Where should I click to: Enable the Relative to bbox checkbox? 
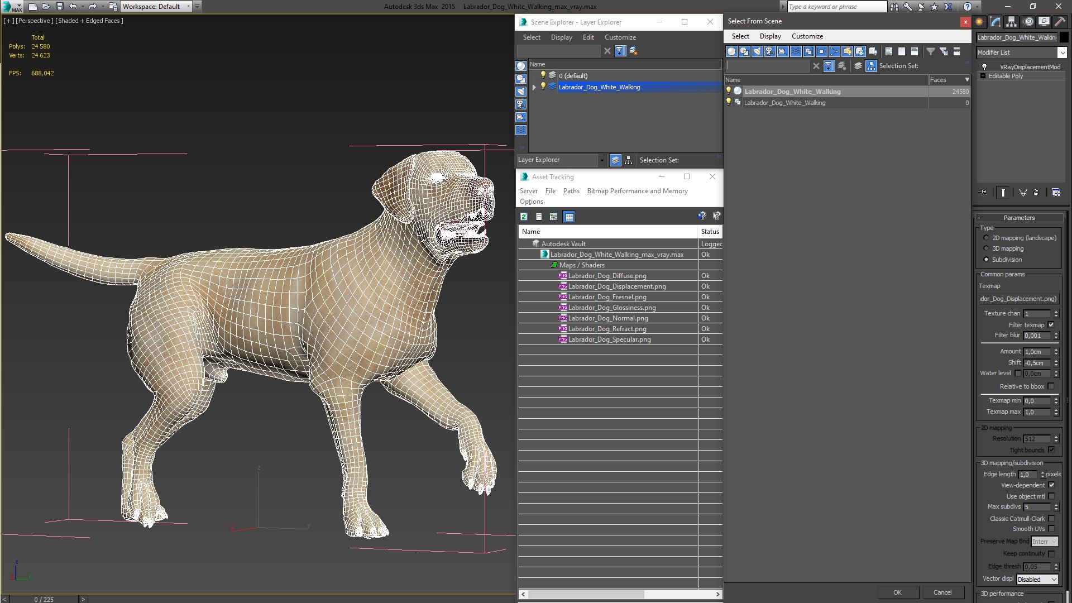click(x=1051, y=386)
